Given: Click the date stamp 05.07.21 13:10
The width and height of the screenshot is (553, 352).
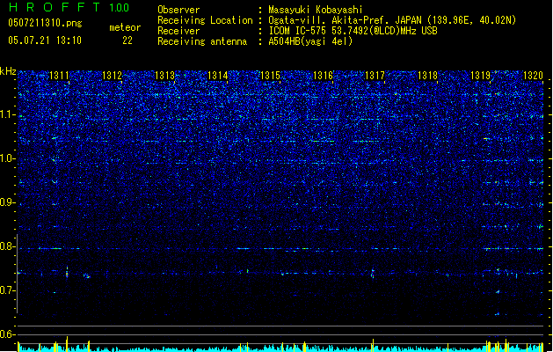Looking at the screenshot, I should click(x=45, y=40).
